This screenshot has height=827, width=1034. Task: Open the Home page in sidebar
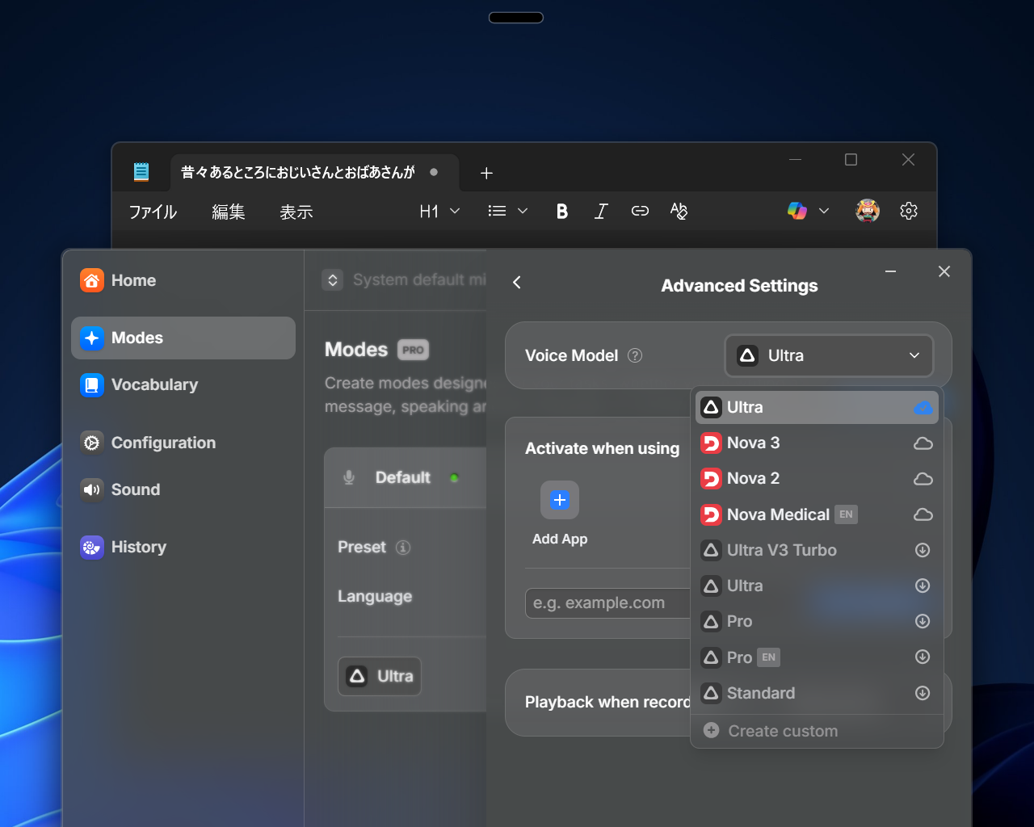183,280
